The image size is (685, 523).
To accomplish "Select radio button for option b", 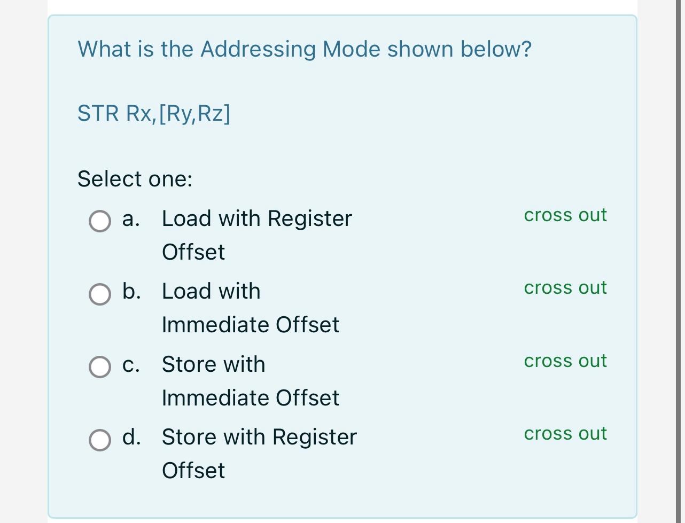I will 99,294.
